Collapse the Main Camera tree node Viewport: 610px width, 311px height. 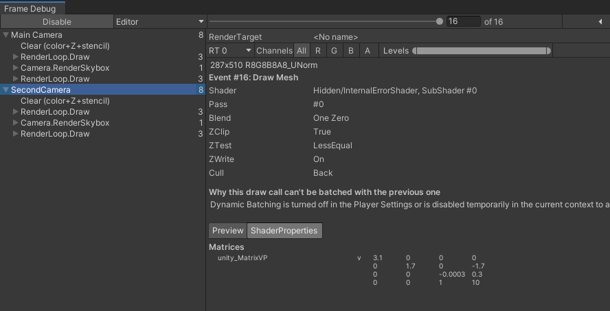pos(6,35)
